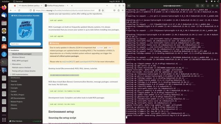
Task: Open API Documentation in sidebar
Action: (18, 98)
